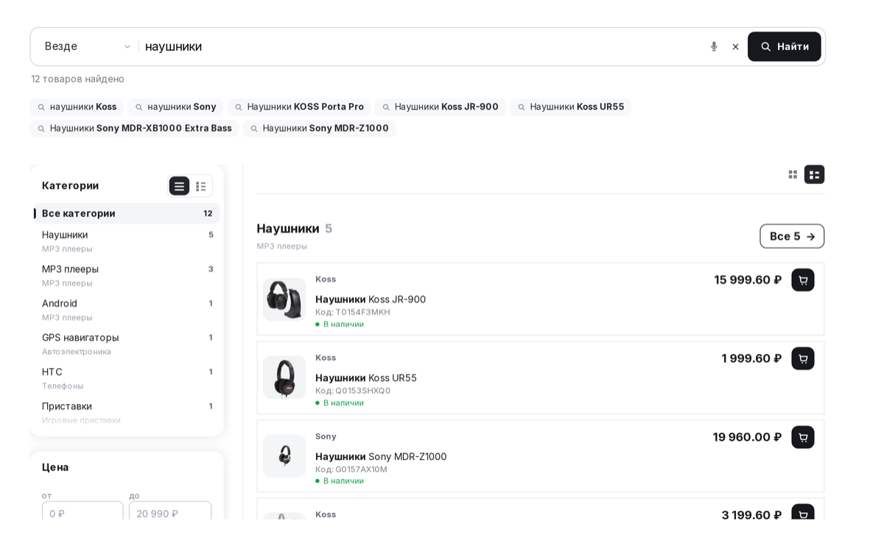Choose suggestion "Наушники KOSS Porta Pro"
The image size is (884, 549).
(x=298, y=107)
